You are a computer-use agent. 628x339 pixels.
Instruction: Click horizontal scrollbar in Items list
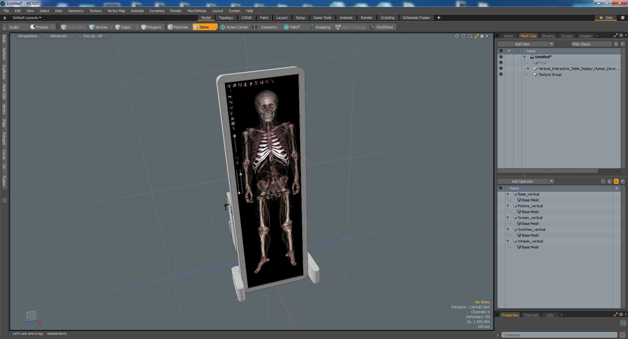[x=548, y=171]
